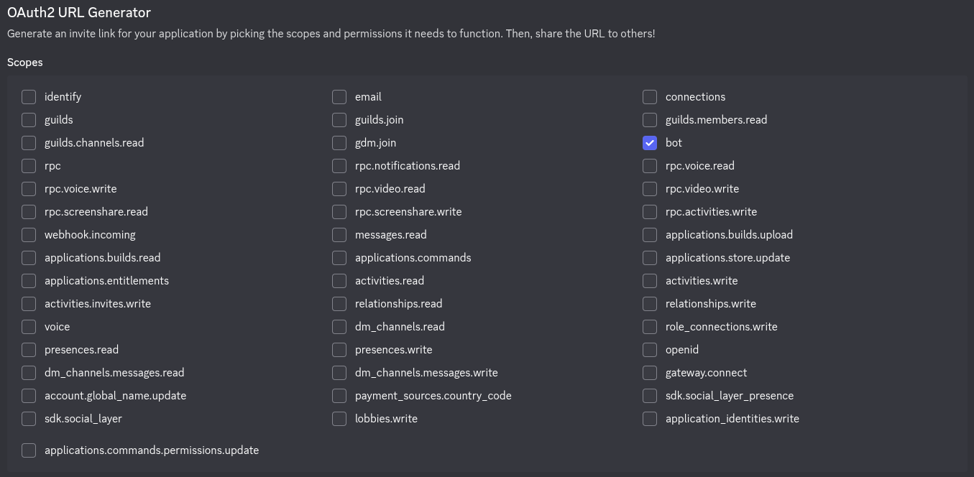This screenshot has height=477, width=974.
Task: Check the webhook.incoming scope
Action: point(29,235)
